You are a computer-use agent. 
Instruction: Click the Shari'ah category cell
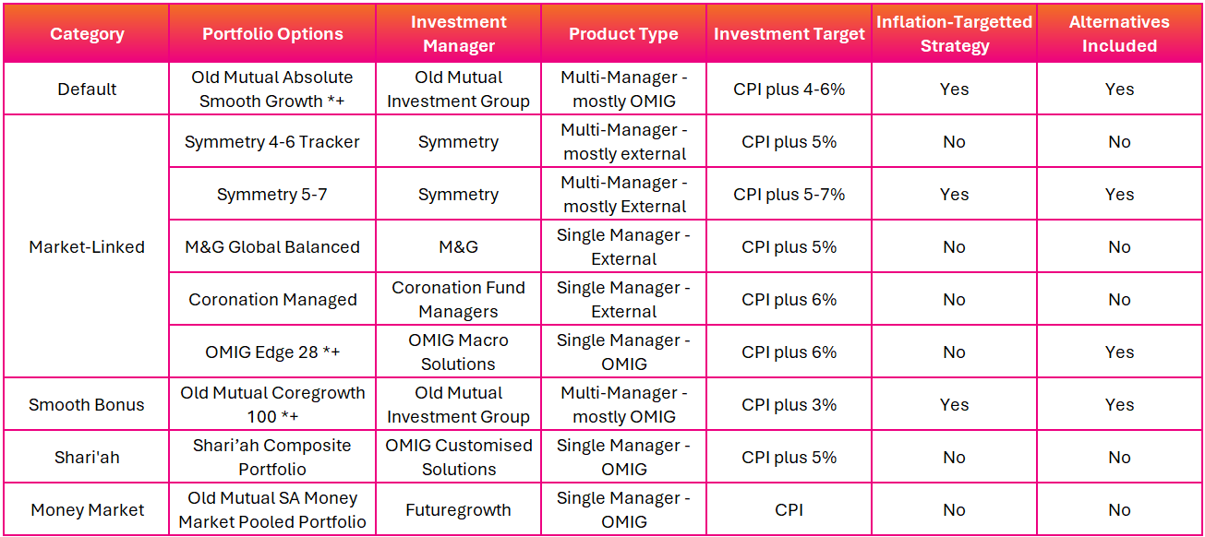87,458
